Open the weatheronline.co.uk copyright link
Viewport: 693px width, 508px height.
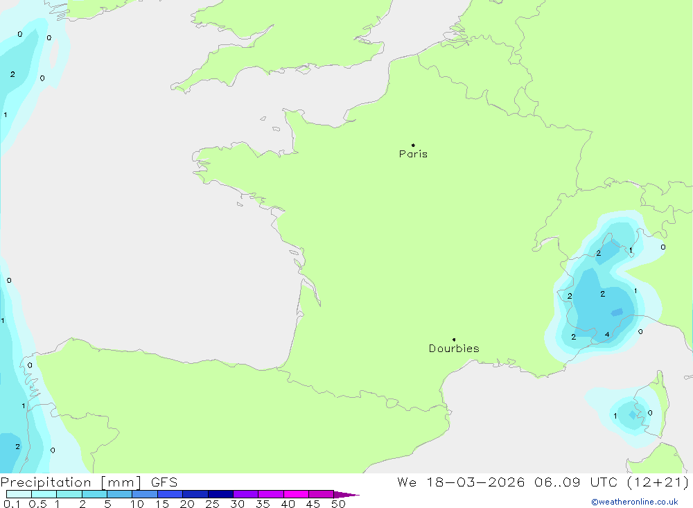click(x=635, y=502)
